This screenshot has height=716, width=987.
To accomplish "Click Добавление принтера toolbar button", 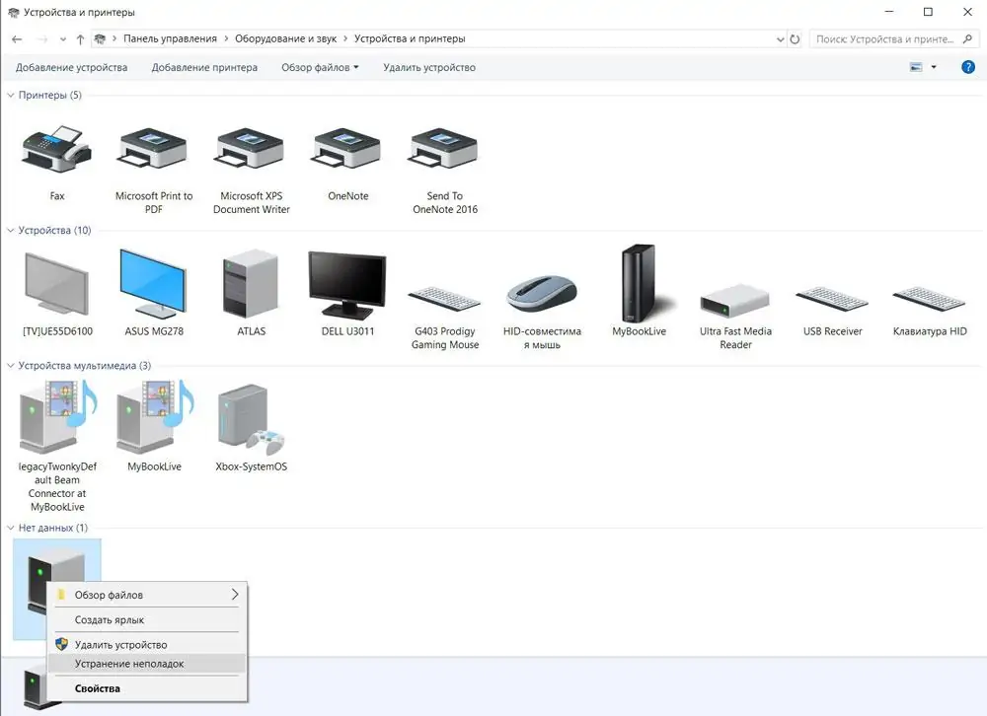I will tap(204, 67).
